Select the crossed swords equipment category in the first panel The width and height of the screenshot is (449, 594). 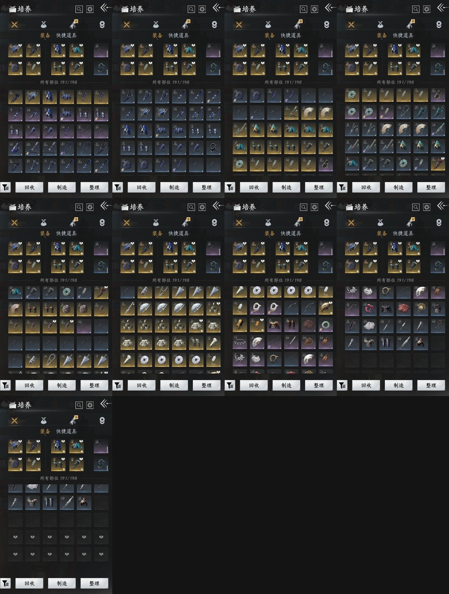coord(14,25)
